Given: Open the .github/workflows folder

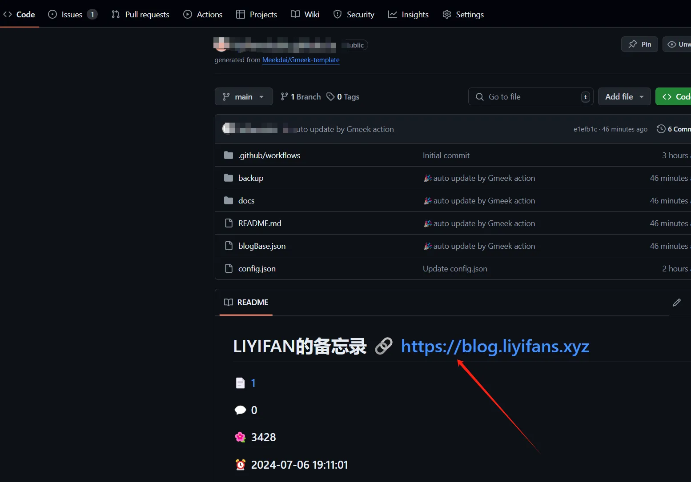Looking at the screenshot, I should point(269,155).
